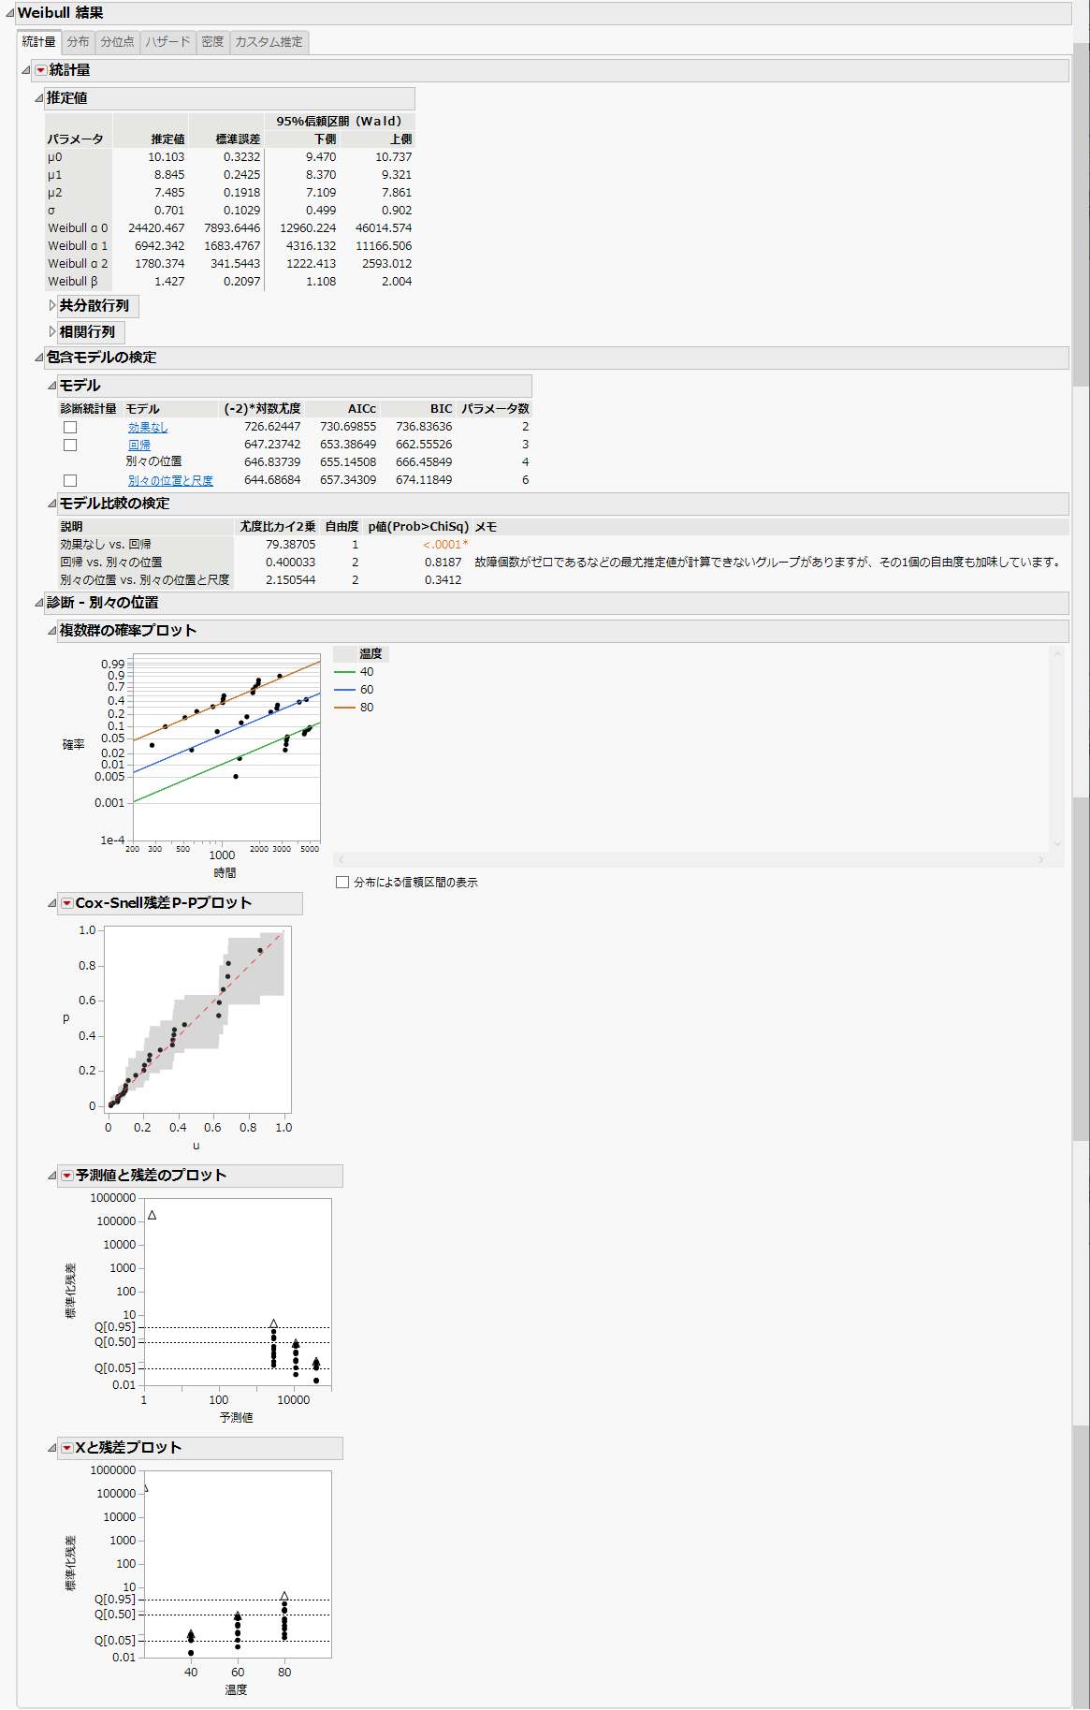Collapse the 診断 - 別々の位置 section
Viewport: 1090px width, 1710px height.
click(x=38, y=603)
